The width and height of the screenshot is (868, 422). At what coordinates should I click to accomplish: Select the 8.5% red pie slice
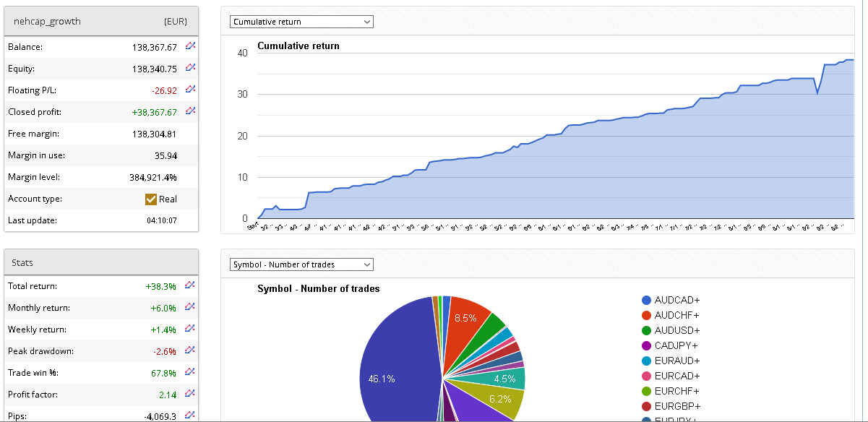pyautogui.click(x=466, y=319)
